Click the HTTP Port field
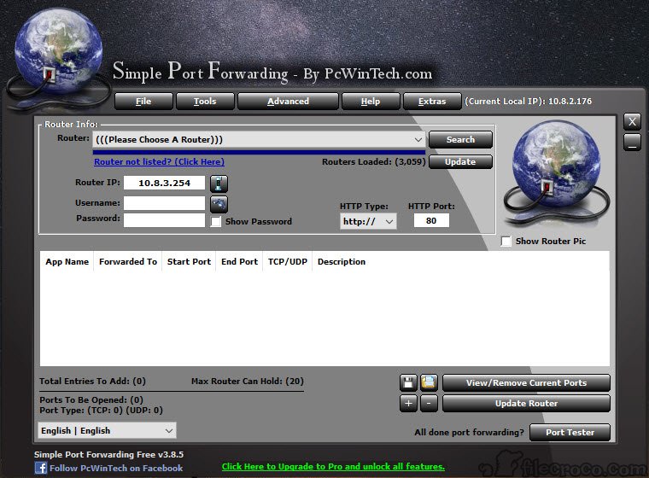Screen dimensions: 649x478 coord(431,220)
